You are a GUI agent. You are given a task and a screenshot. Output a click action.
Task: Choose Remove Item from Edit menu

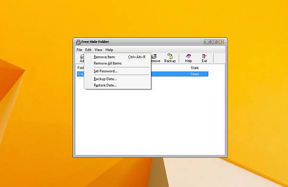(x=118, y=57)
